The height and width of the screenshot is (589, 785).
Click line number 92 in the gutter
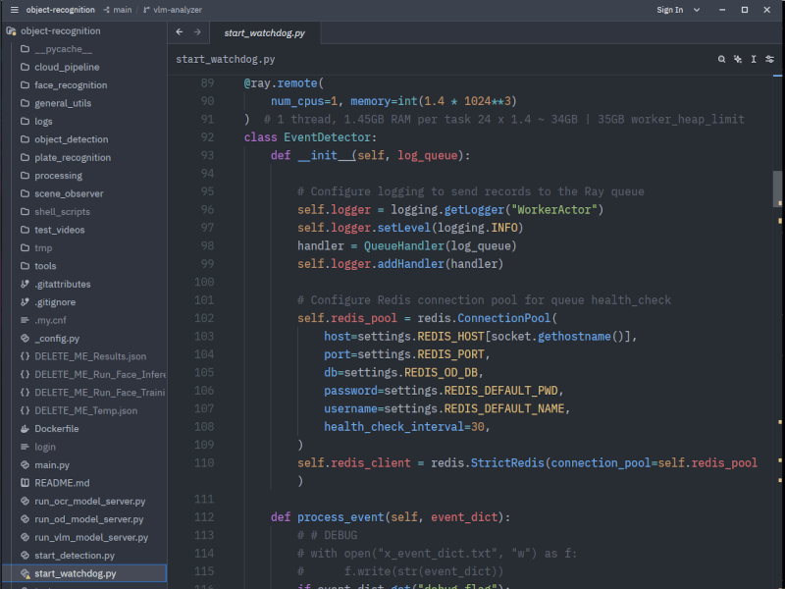[x=207, y=137]
